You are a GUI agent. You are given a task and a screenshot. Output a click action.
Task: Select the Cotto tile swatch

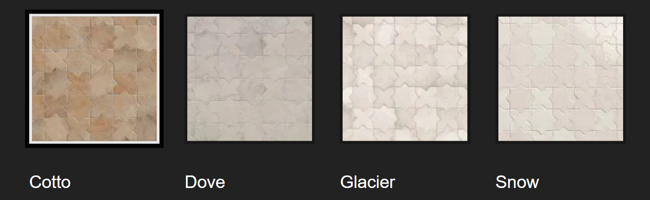[94, 79]
